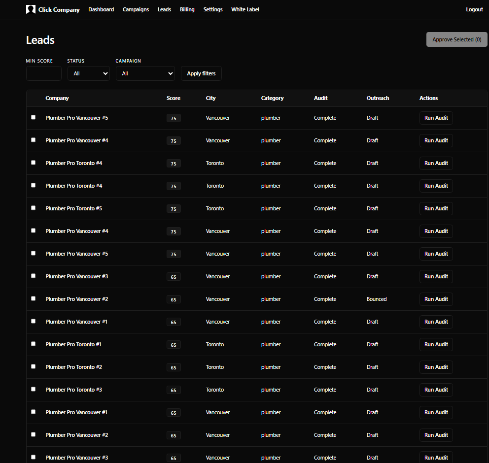The image size is (489, 463).
Task: Check the Plumber Pro Toronto #2 row
Action: click(x=34, y=366)
